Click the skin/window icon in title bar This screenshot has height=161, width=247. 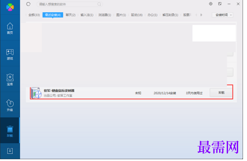(x=220, y=4)
